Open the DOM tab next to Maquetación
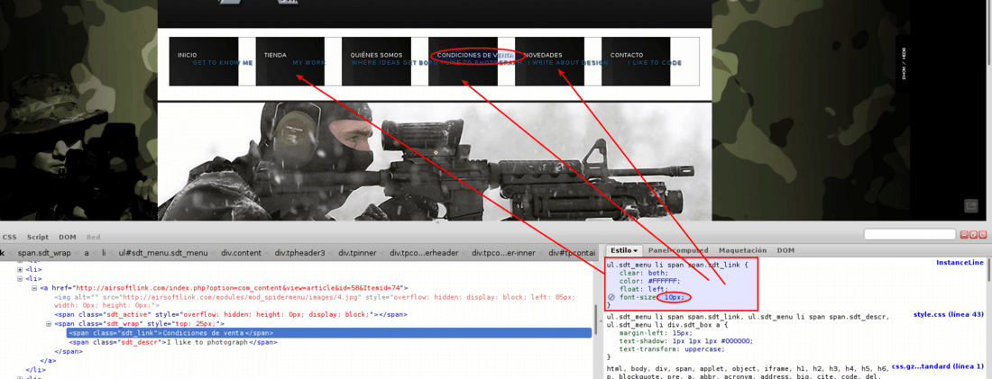The width and height of the screenshot is (992, 379). [x=785, y=251]
